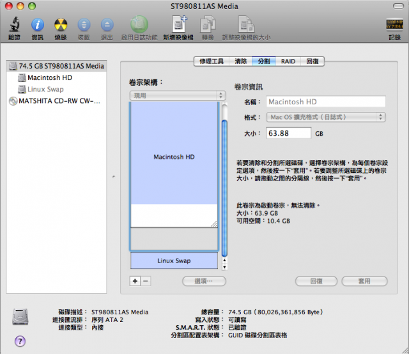Click the 退出 eject toolbar icon
Viewport: 409px width, 354px height.
point(106,26)
